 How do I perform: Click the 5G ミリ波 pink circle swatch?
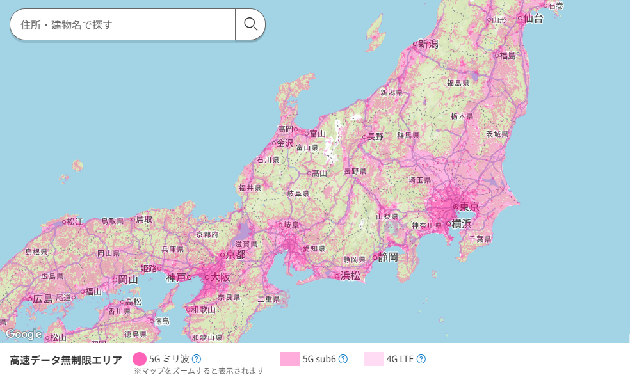[140, 359]
